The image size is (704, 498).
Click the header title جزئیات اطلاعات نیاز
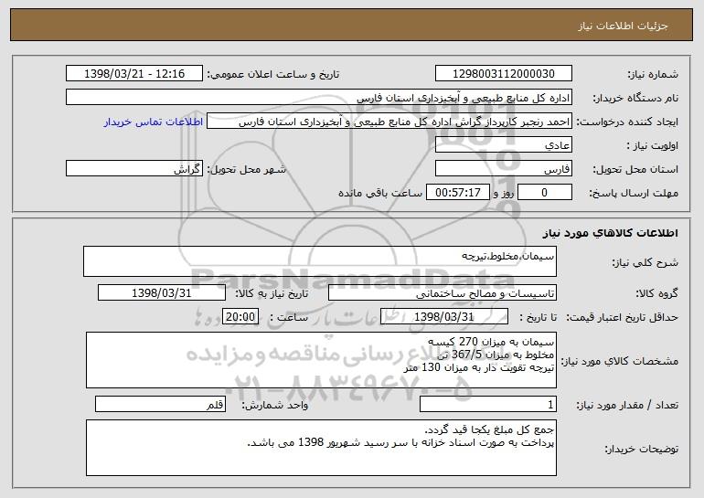tap(623, 26)
